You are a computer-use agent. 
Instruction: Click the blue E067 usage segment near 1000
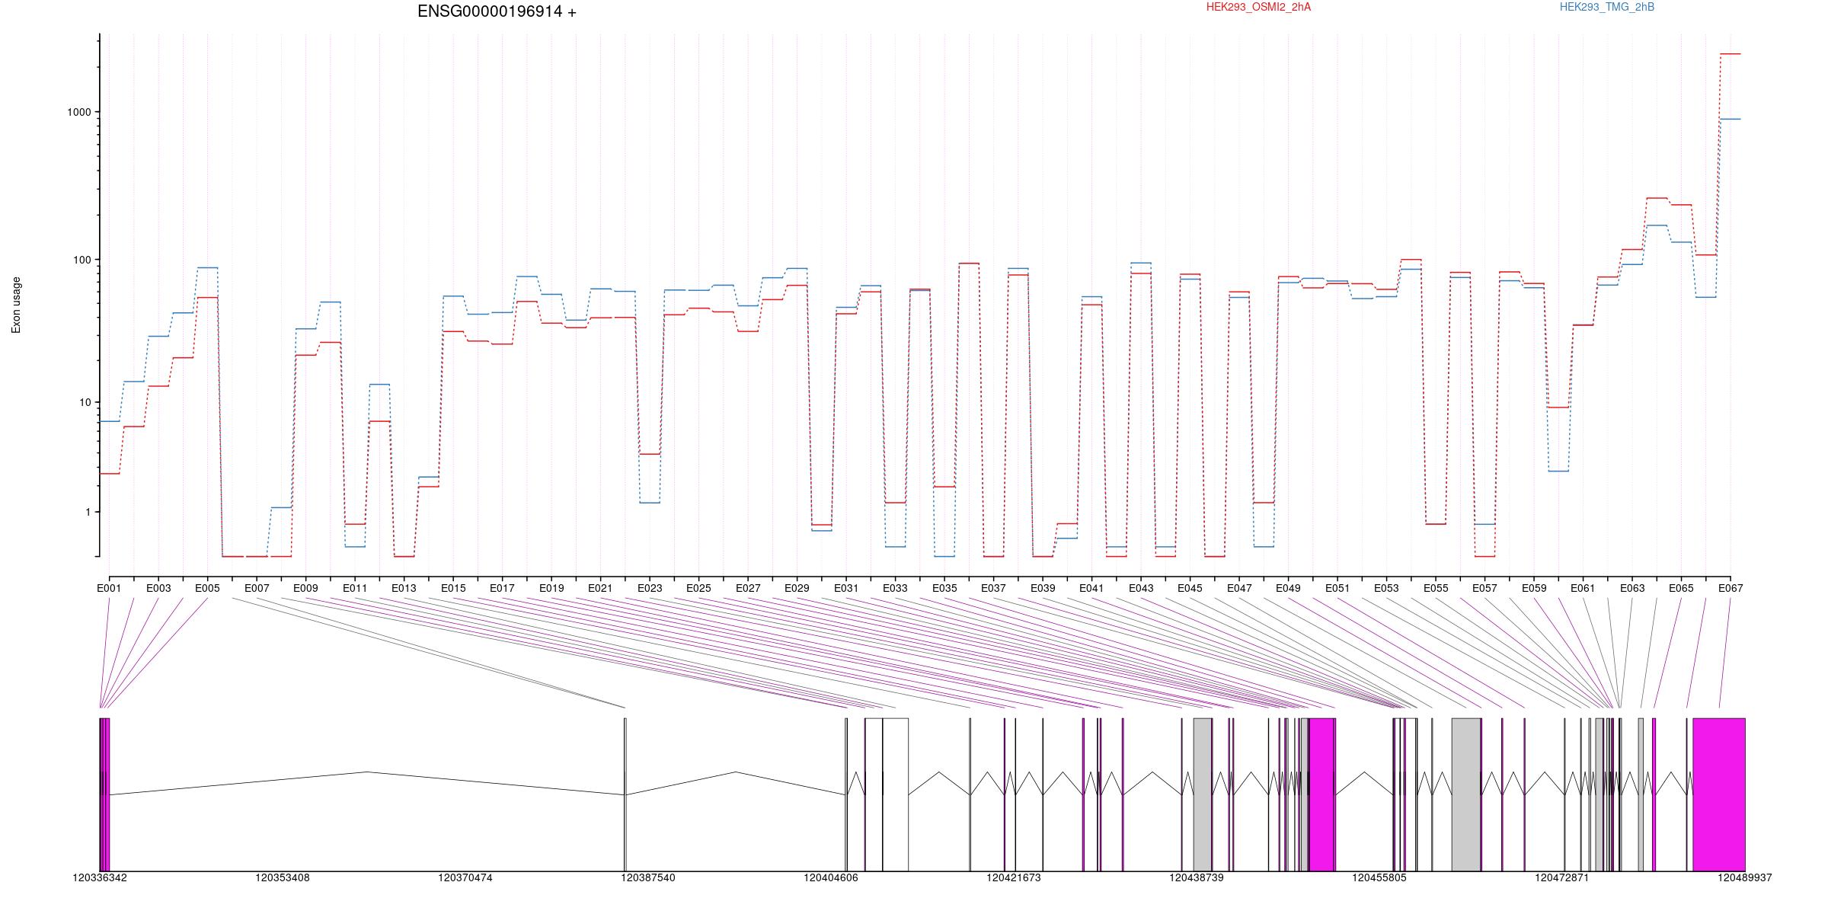1731,119
